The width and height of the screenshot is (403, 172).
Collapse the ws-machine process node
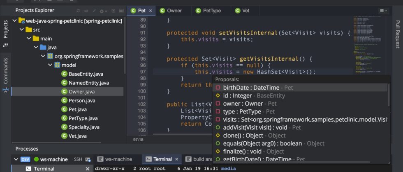(16, 159)
